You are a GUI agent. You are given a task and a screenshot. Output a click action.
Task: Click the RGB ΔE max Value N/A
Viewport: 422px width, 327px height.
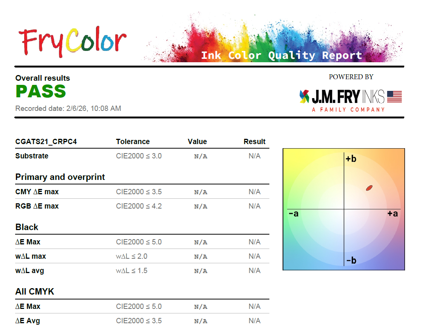click(x=201, y=206)
